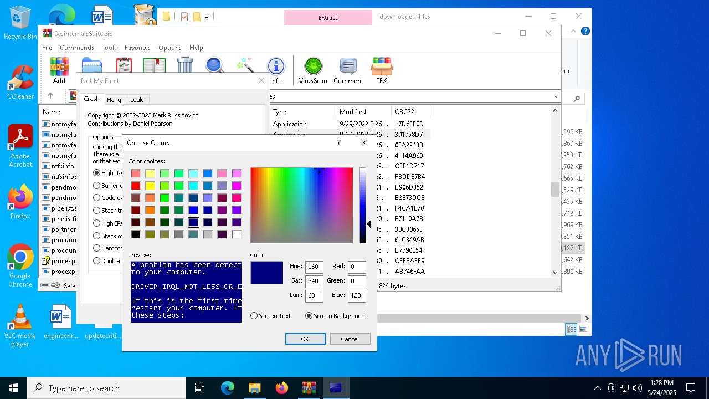709x399 pixels.
Task: Sort by the Type column header
Action: pos(302,112)
